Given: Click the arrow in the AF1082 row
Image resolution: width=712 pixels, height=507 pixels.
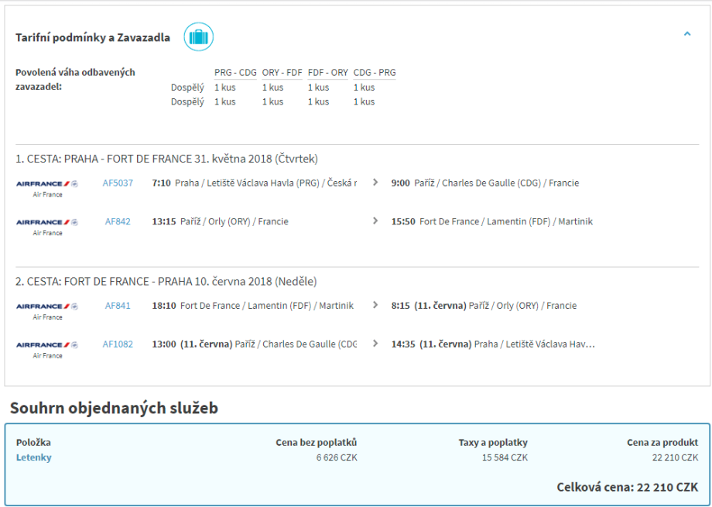Looking at the screenshot, I should (375, 344).
